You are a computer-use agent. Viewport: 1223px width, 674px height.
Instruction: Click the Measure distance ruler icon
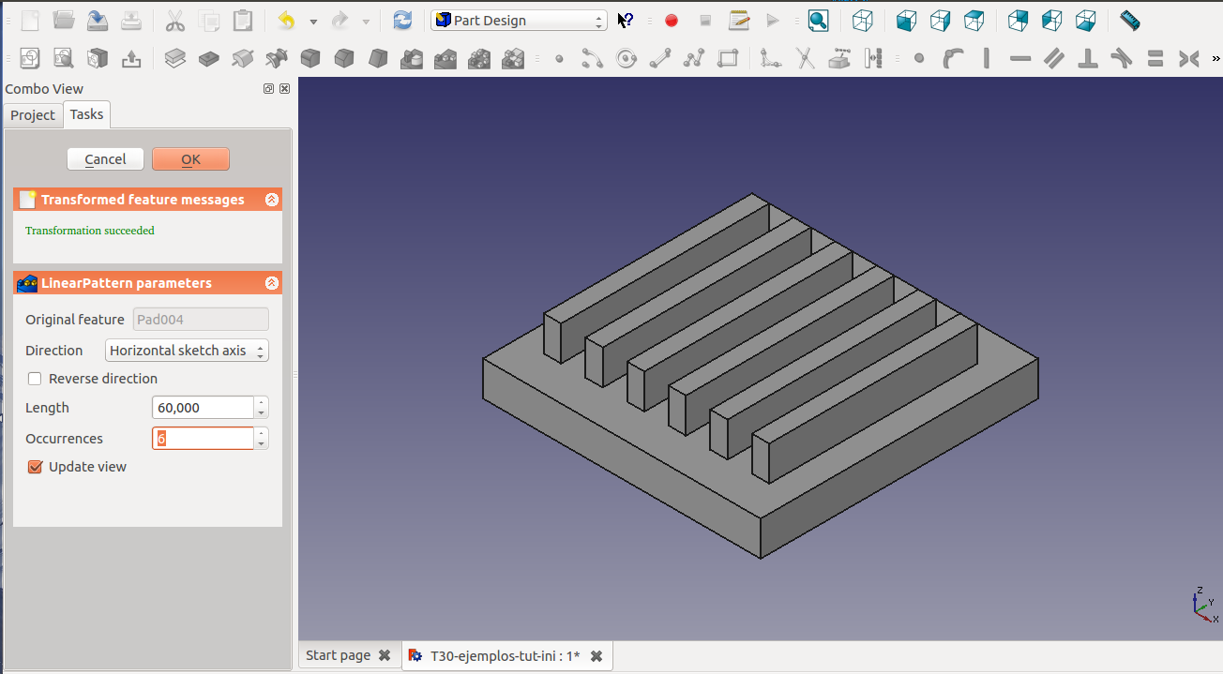1129,20
